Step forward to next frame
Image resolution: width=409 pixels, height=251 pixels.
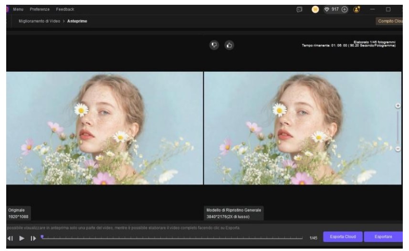point(33,238)
